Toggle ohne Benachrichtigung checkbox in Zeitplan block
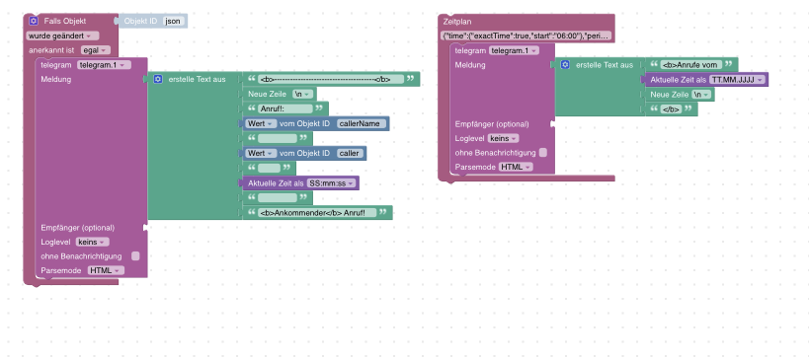The height and width of the screenshot is (359, 809). pyautogui.click(x=542, y=153)
